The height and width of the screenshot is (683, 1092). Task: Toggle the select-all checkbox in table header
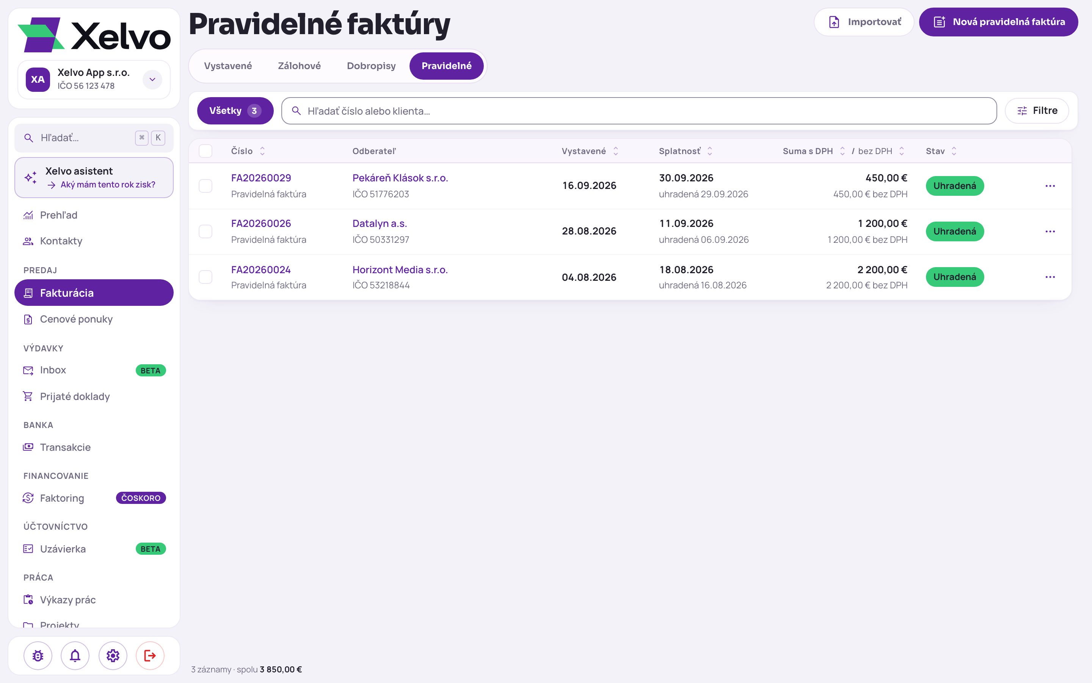pos(205,151)
